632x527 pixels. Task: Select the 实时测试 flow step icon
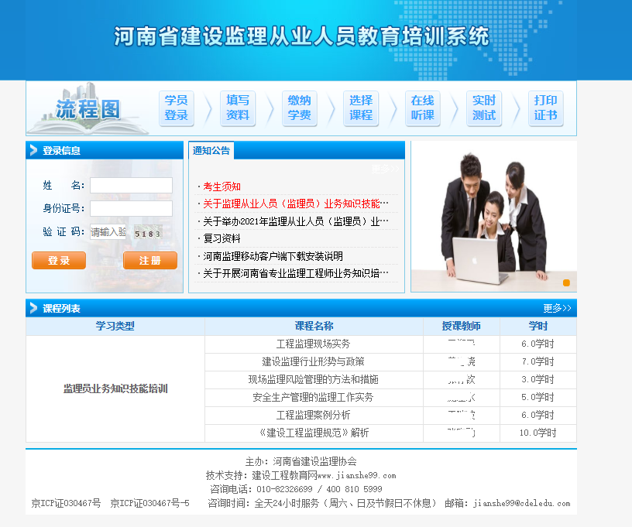[x=484, y=108]
